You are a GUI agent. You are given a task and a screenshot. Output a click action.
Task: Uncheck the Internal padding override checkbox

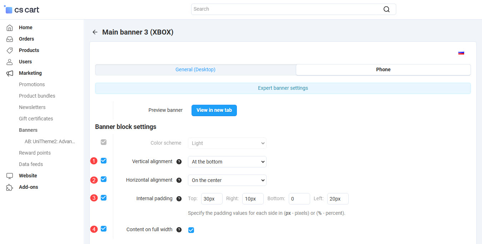pos(104,197)
